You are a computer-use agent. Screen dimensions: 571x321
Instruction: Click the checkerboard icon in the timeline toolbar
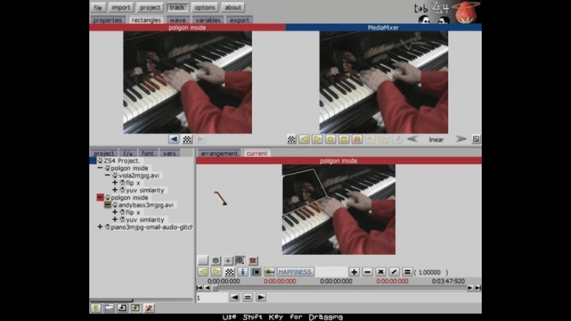click(230, 272)
